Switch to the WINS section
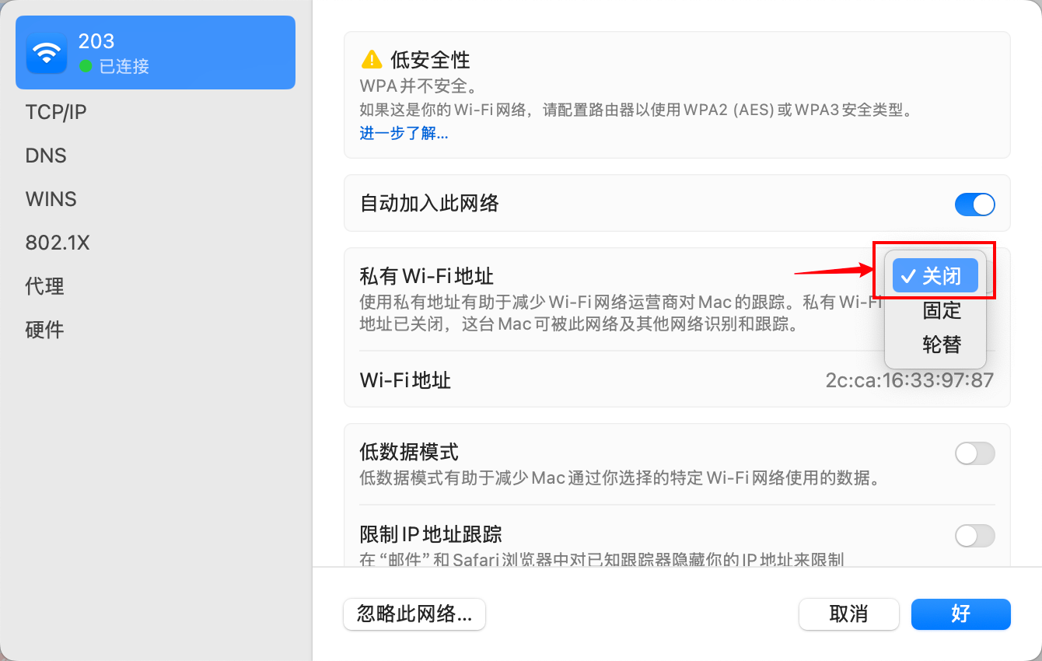1042x661 pixels. click(x=51, y=199)
